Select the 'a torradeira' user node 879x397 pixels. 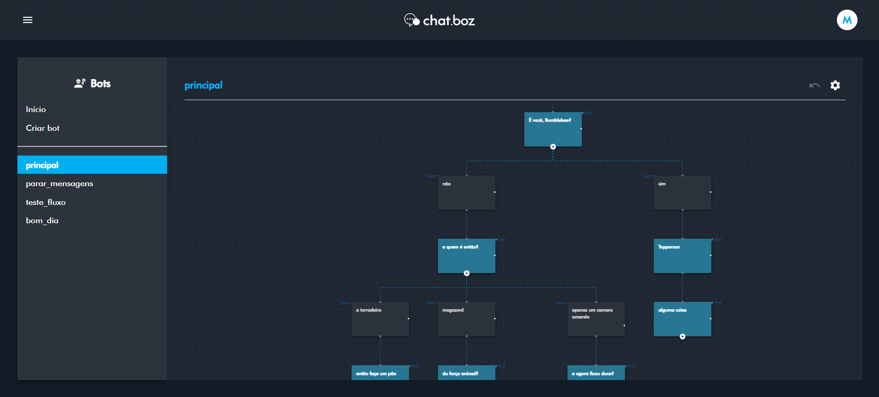(380, 319)
